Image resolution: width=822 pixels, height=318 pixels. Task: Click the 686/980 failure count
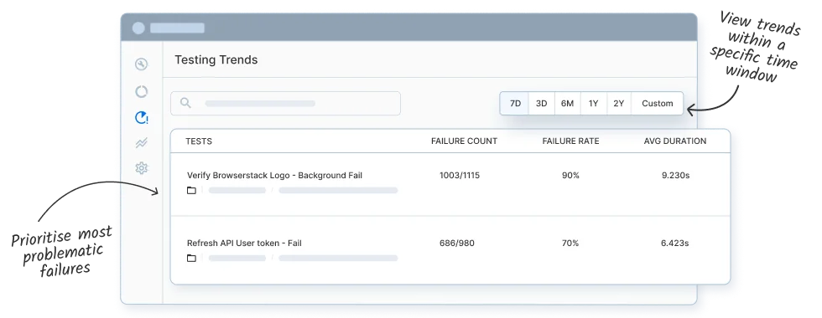[457, 244]
